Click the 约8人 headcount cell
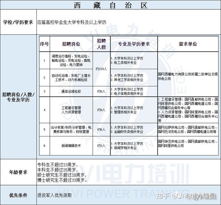Screen dimensions: 221x205 pyautogui.click(x=101, y=92)
